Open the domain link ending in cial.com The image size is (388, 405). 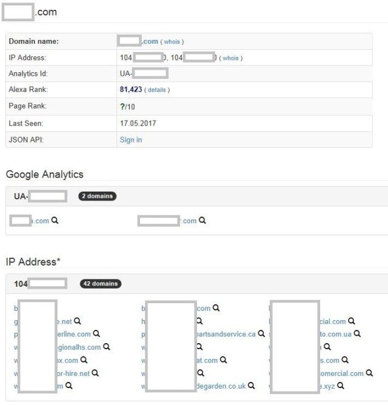tap(332, 321)
